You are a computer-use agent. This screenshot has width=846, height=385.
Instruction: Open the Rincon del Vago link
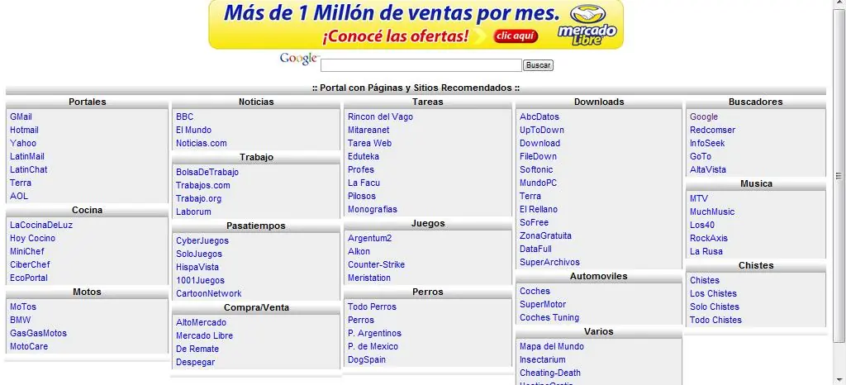380,117
